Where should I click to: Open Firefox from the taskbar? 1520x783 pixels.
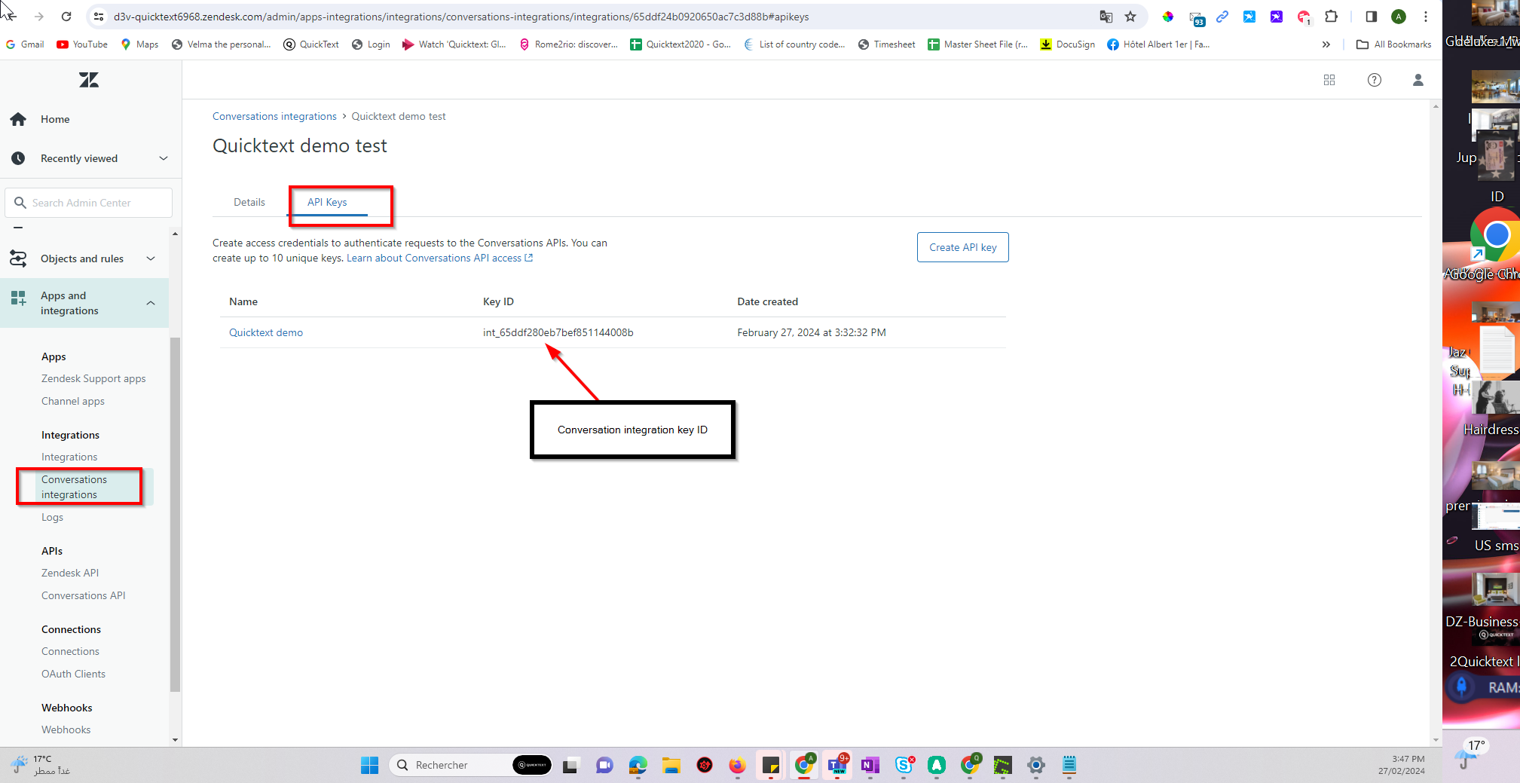pyautogui.click(x=736, y=765)
